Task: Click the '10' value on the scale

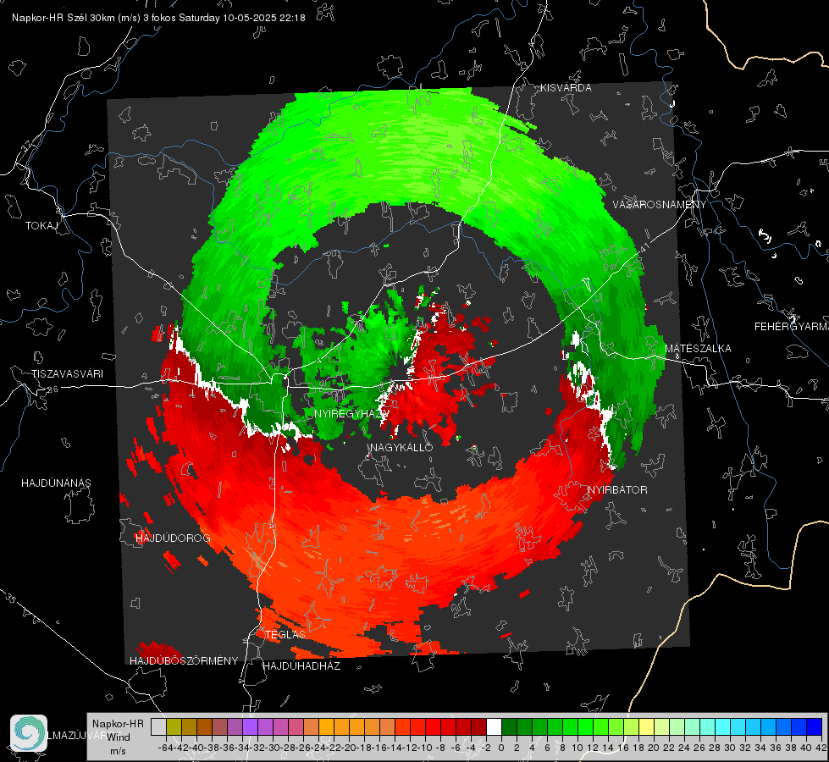Action: point(578,748)
